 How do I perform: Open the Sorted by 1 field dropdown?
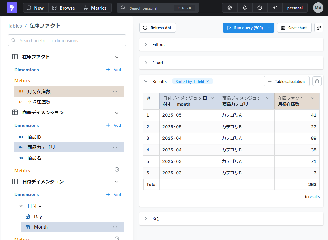click(192, 82)
